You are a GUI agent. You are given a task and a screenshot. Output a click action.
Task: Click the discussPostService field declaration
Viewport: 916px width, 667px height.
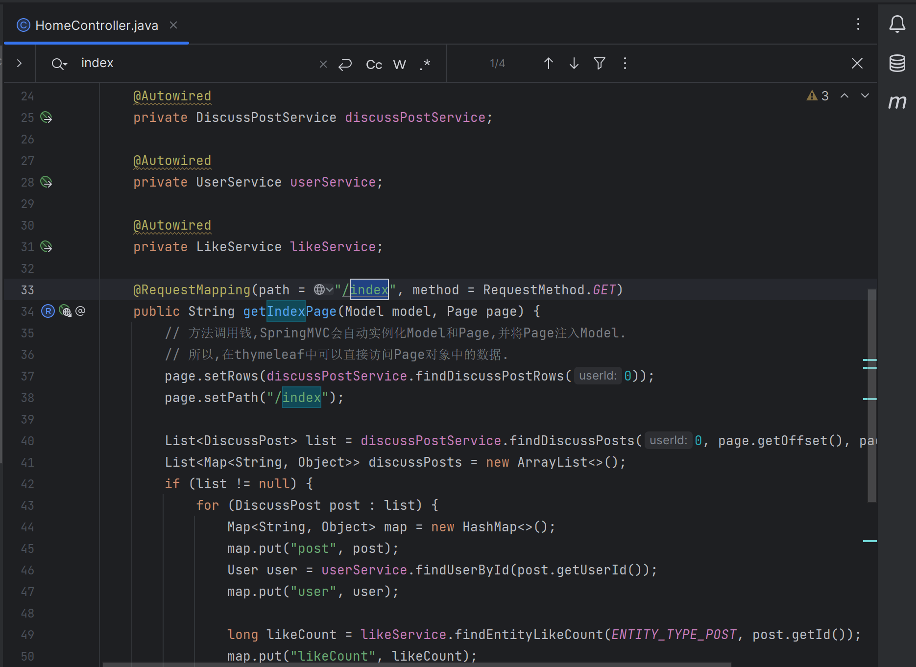415,118
